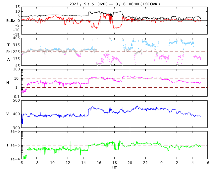
Task: Click the DSCOVR date range title
Action: pos(115,4)
